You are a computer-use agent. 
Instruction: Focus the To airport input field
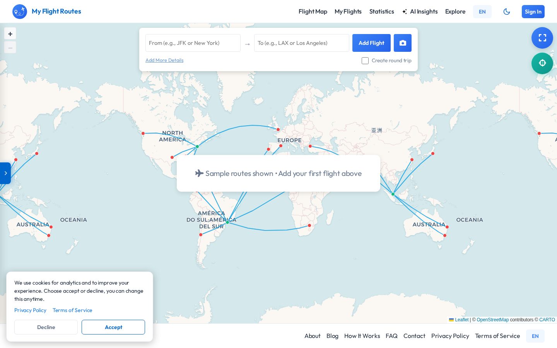[302, 43]
